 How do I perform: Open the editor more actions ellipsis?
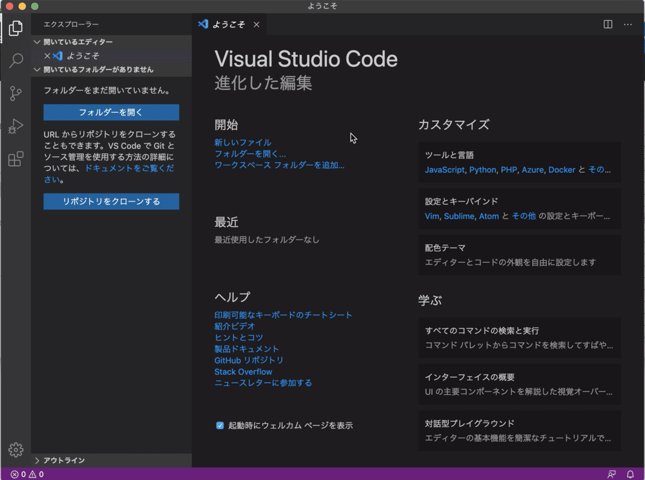(628, 24)
